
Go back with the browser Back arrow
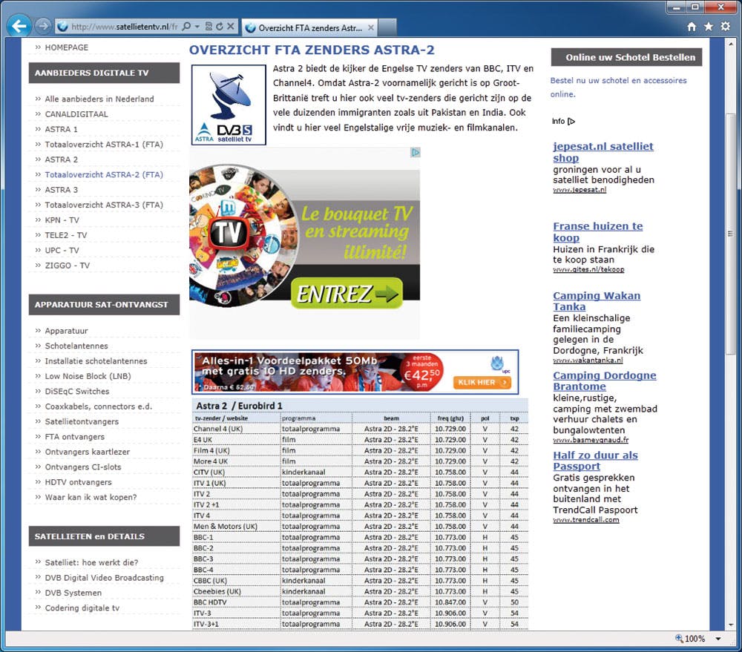pos(19,25)
